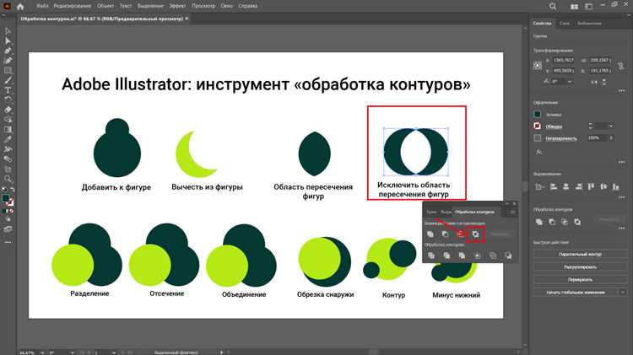Open Edit Toolbar three-dots button

pyautogui.click(x=8, y=243)
